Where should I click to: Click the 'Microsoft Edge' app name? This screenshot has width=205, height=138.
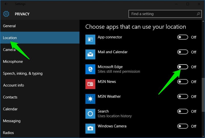tap(110, 67)
